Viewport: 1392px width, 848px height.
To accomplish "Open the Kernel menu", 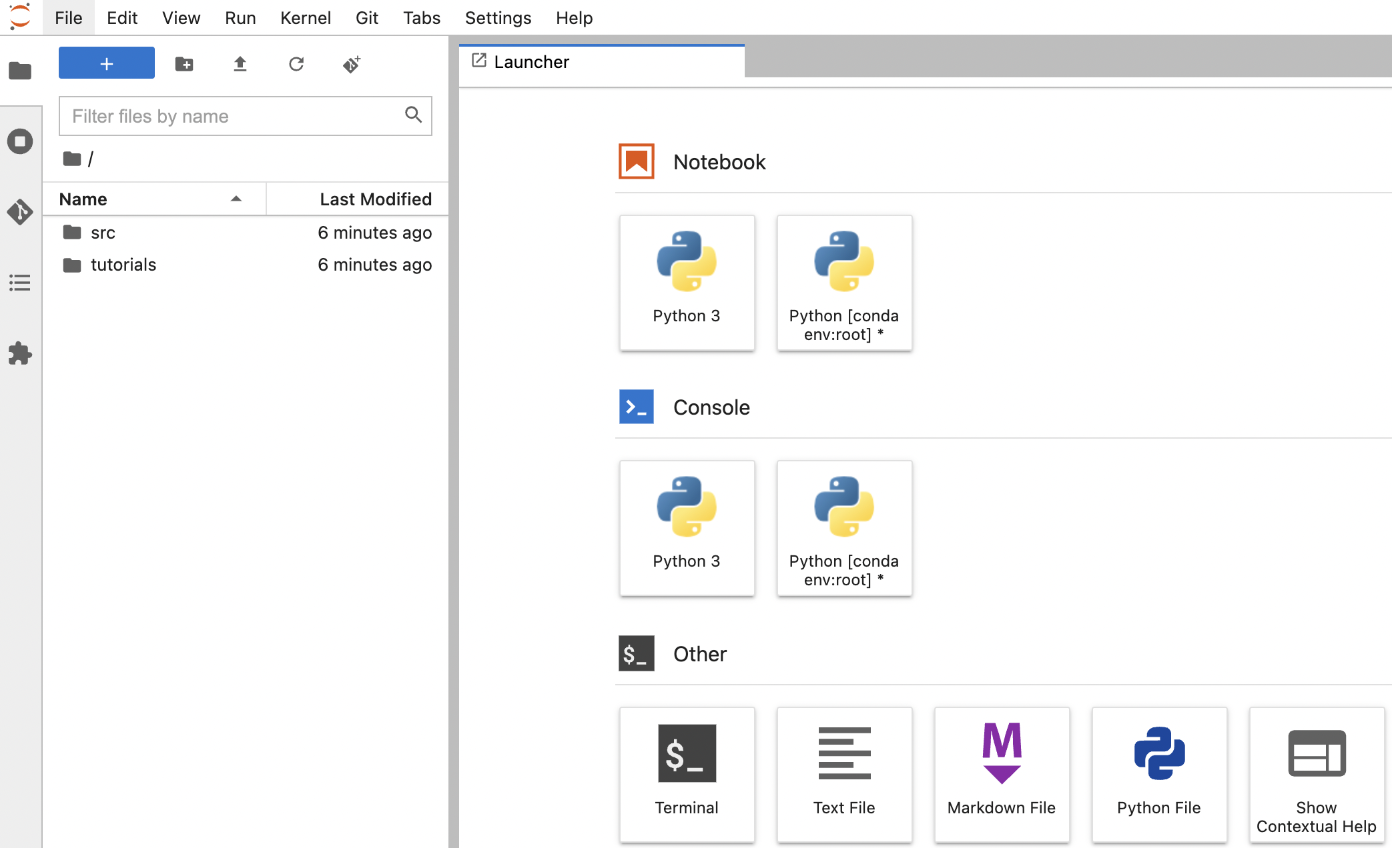I will [x=306, y=17].
